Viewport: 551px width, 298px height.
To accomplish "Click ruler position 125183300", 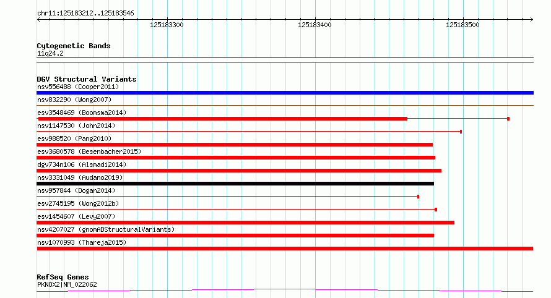I will click(x=167, y=25).
